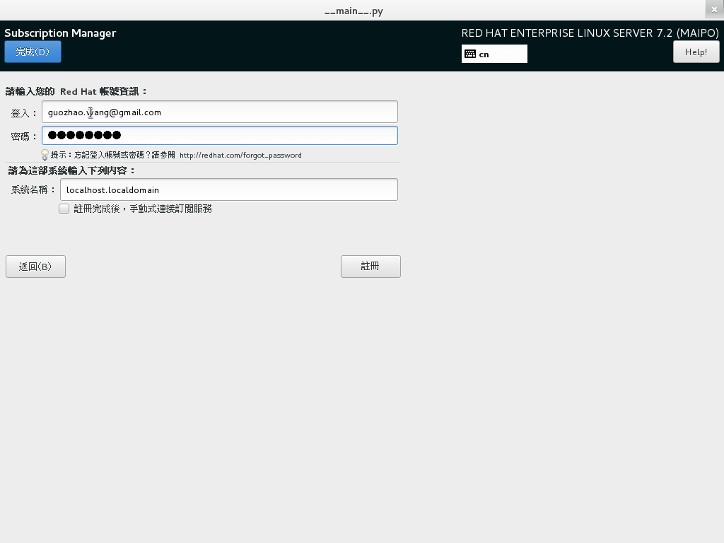Open the Help! panel
This screenshot has height=543, width=724.
[x=696, y=51]
